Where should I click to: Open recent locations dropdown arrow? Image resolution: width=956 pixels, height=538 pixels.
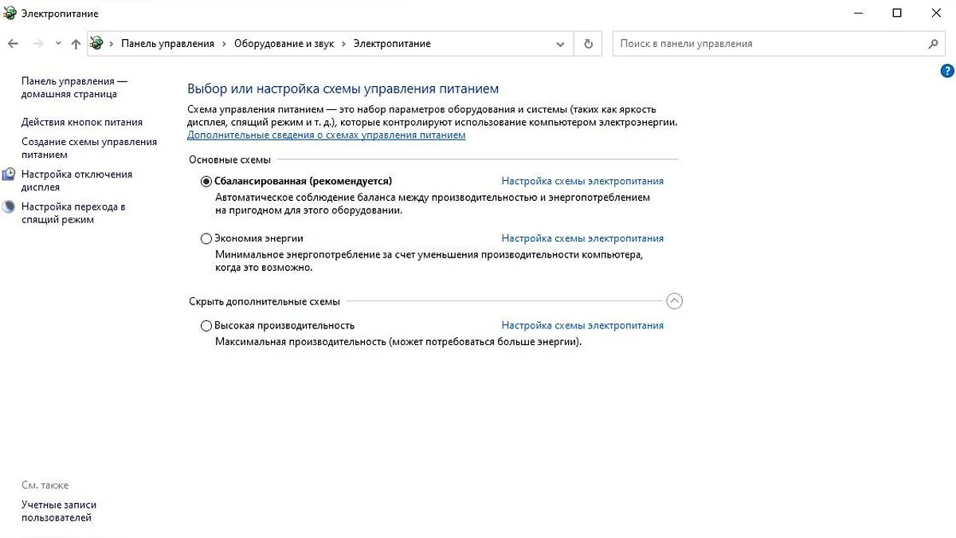[x=58, y=44]
